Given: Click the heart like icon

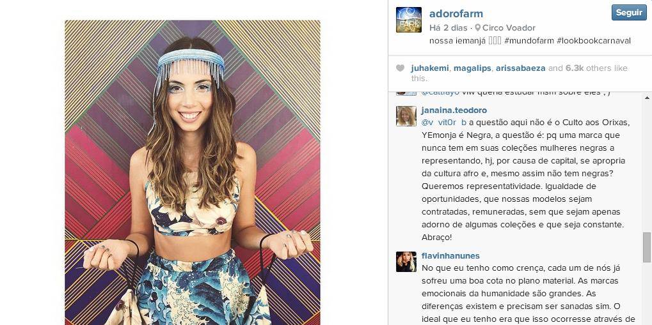Looking at the screenshot, I should pos(400,68).
